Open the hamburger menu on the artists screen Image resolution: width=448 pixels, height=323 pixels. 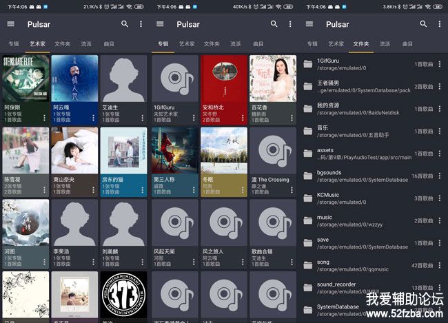point(10,24)
